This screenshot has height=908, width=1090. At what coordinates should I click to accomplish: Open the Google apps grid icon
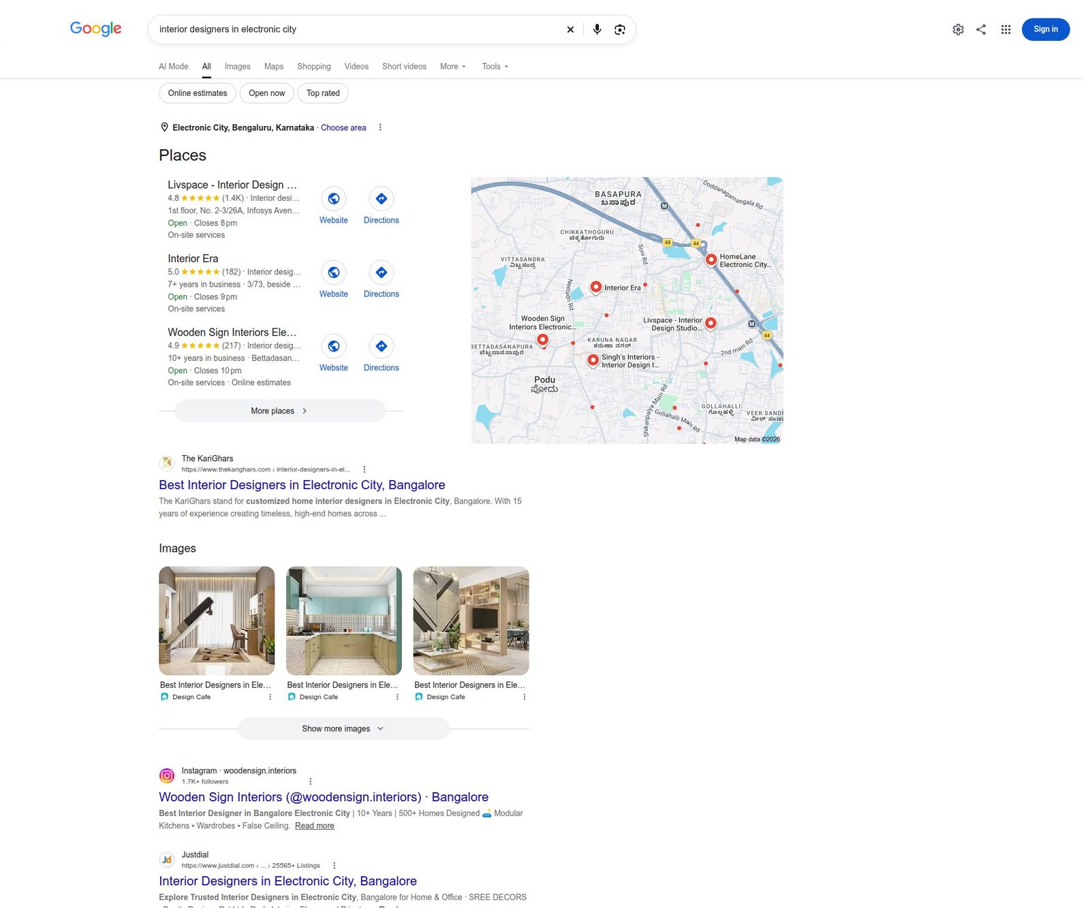1006,29
